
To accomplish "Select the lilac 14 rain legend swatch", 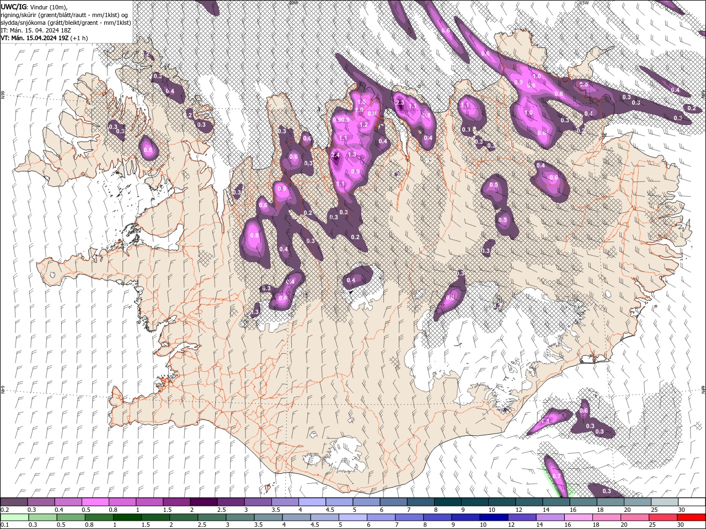I will tap(549, 517).
